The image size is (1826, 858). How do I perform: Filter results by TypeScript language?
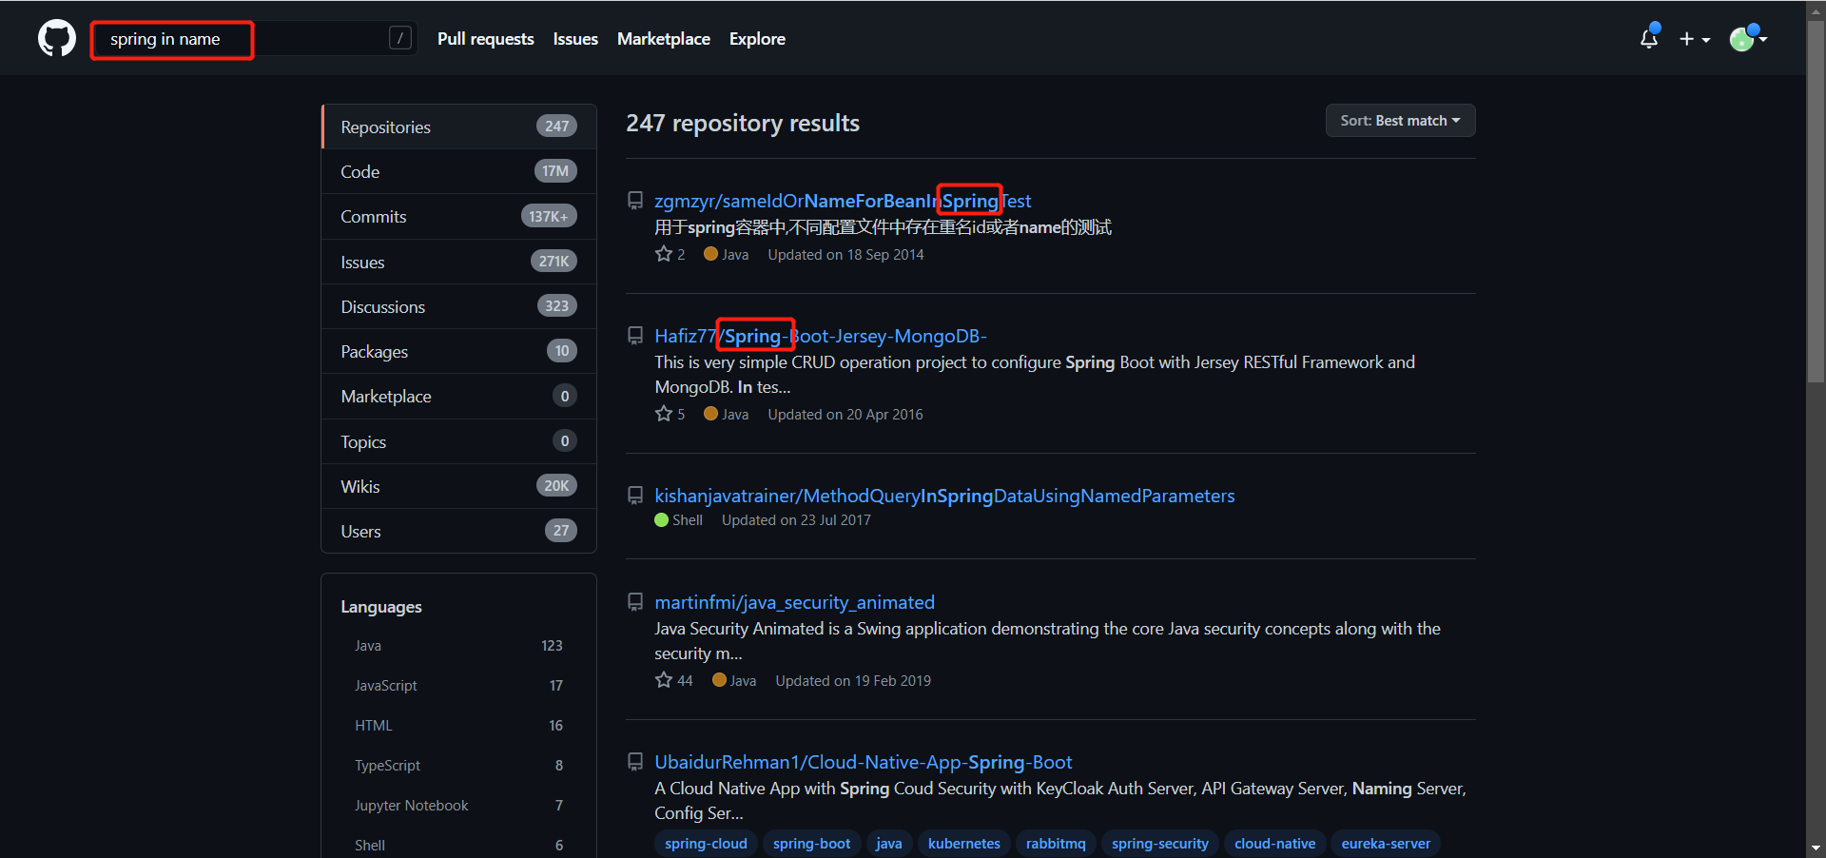[x=458, y=766]
